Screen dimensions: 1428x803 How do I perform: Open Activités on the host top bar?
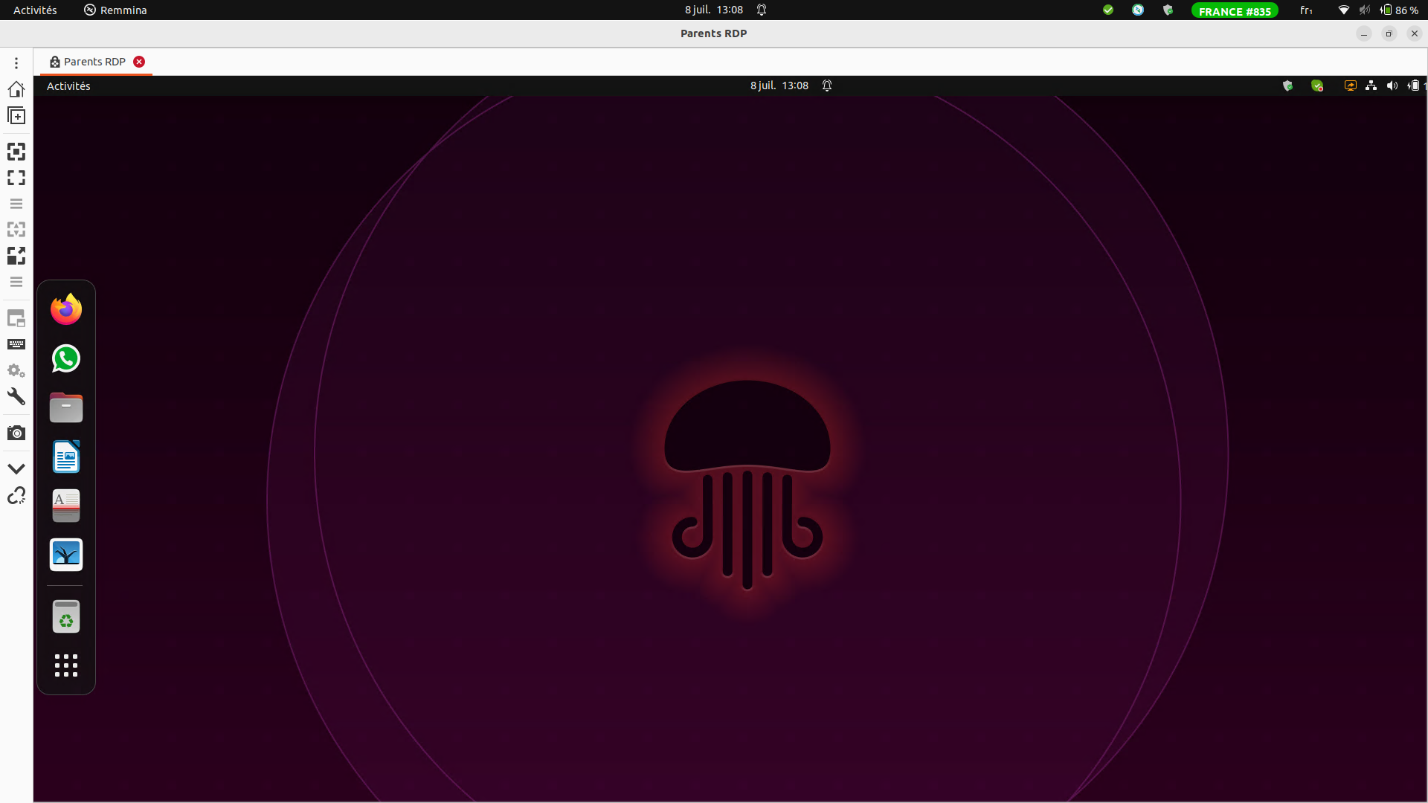point(35,10)
